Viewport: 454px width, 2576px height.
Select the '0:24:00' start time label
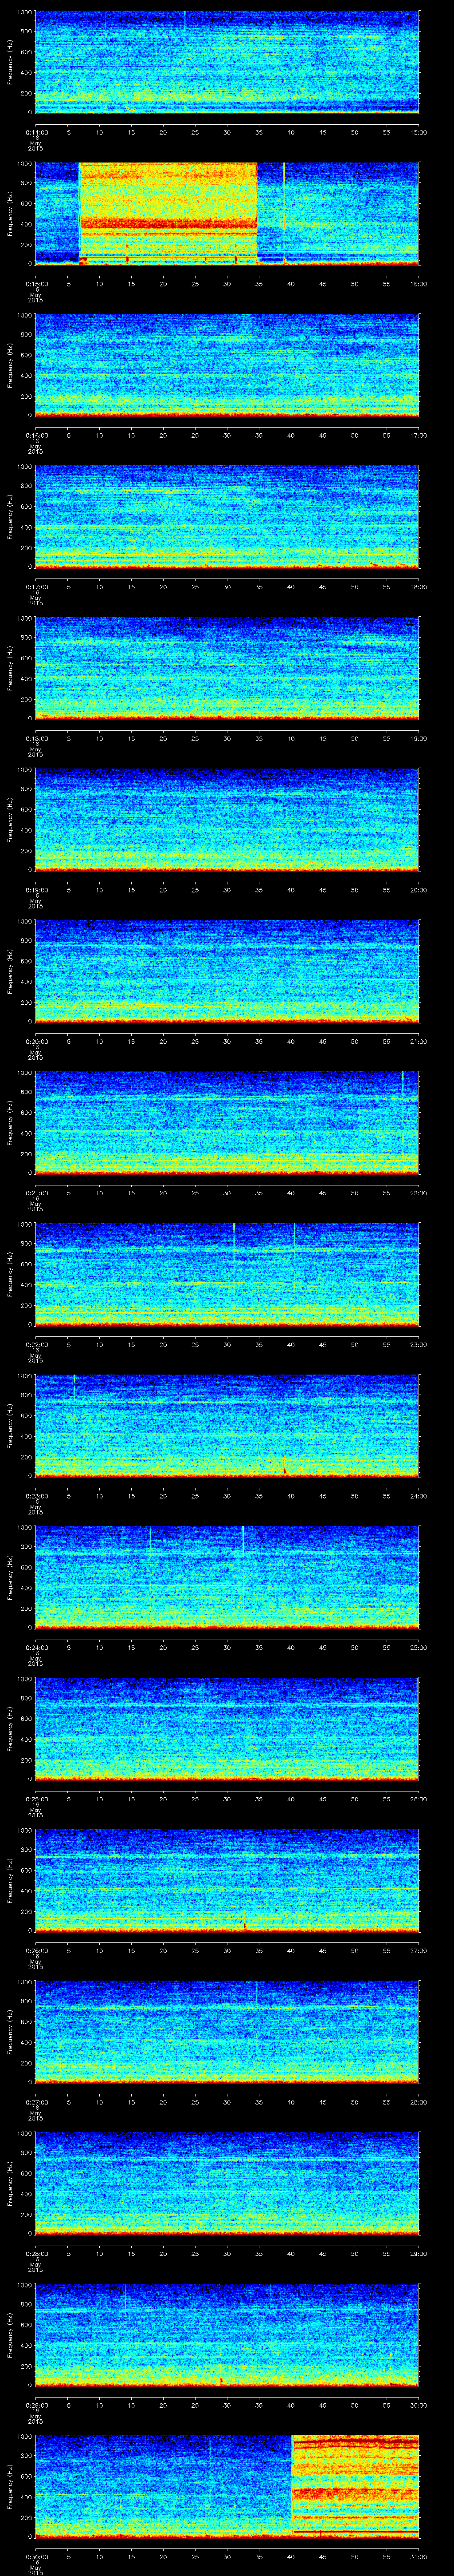coord(37,1647)
